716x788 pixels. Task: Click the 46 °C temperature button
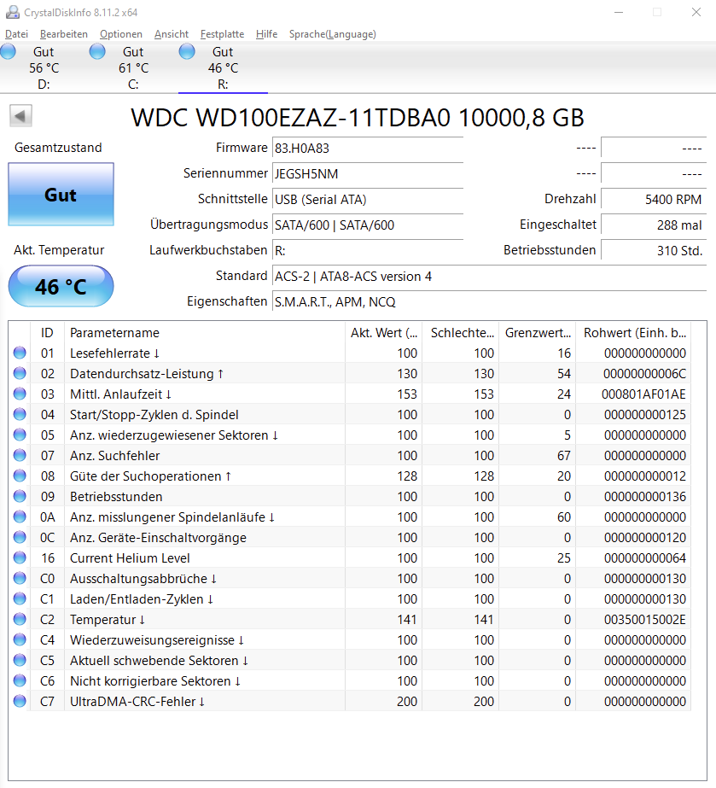pyautogui.click(x=61, y=287)
